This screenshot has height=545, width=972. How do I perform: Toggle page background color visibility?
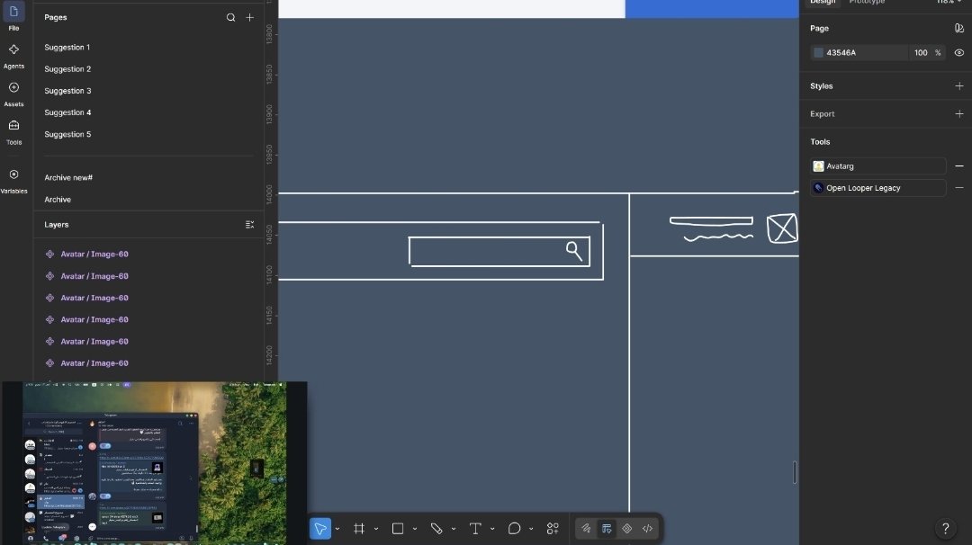[959, 53]
